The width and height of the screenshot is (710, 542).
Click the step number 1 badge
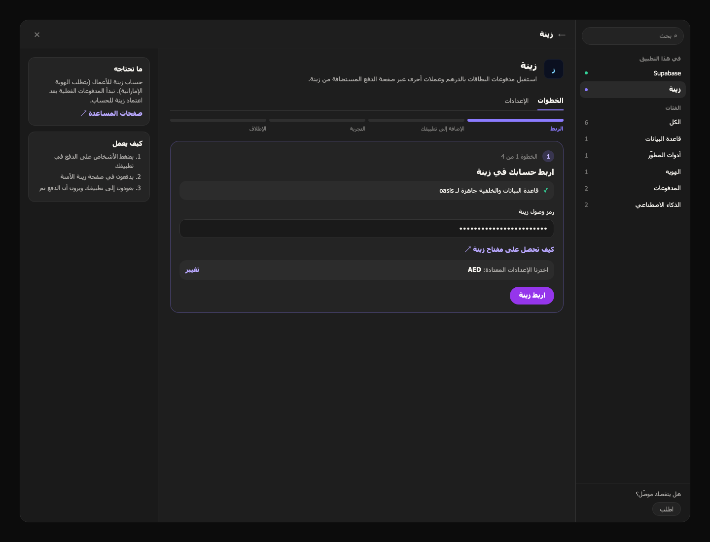[548, 156]
